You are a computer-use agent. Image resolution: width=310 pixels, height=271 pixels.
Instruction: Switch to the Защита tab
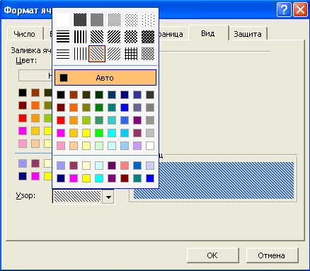pos(248,34)
